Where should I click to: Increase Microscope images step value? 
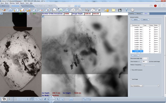click(147, 58)
